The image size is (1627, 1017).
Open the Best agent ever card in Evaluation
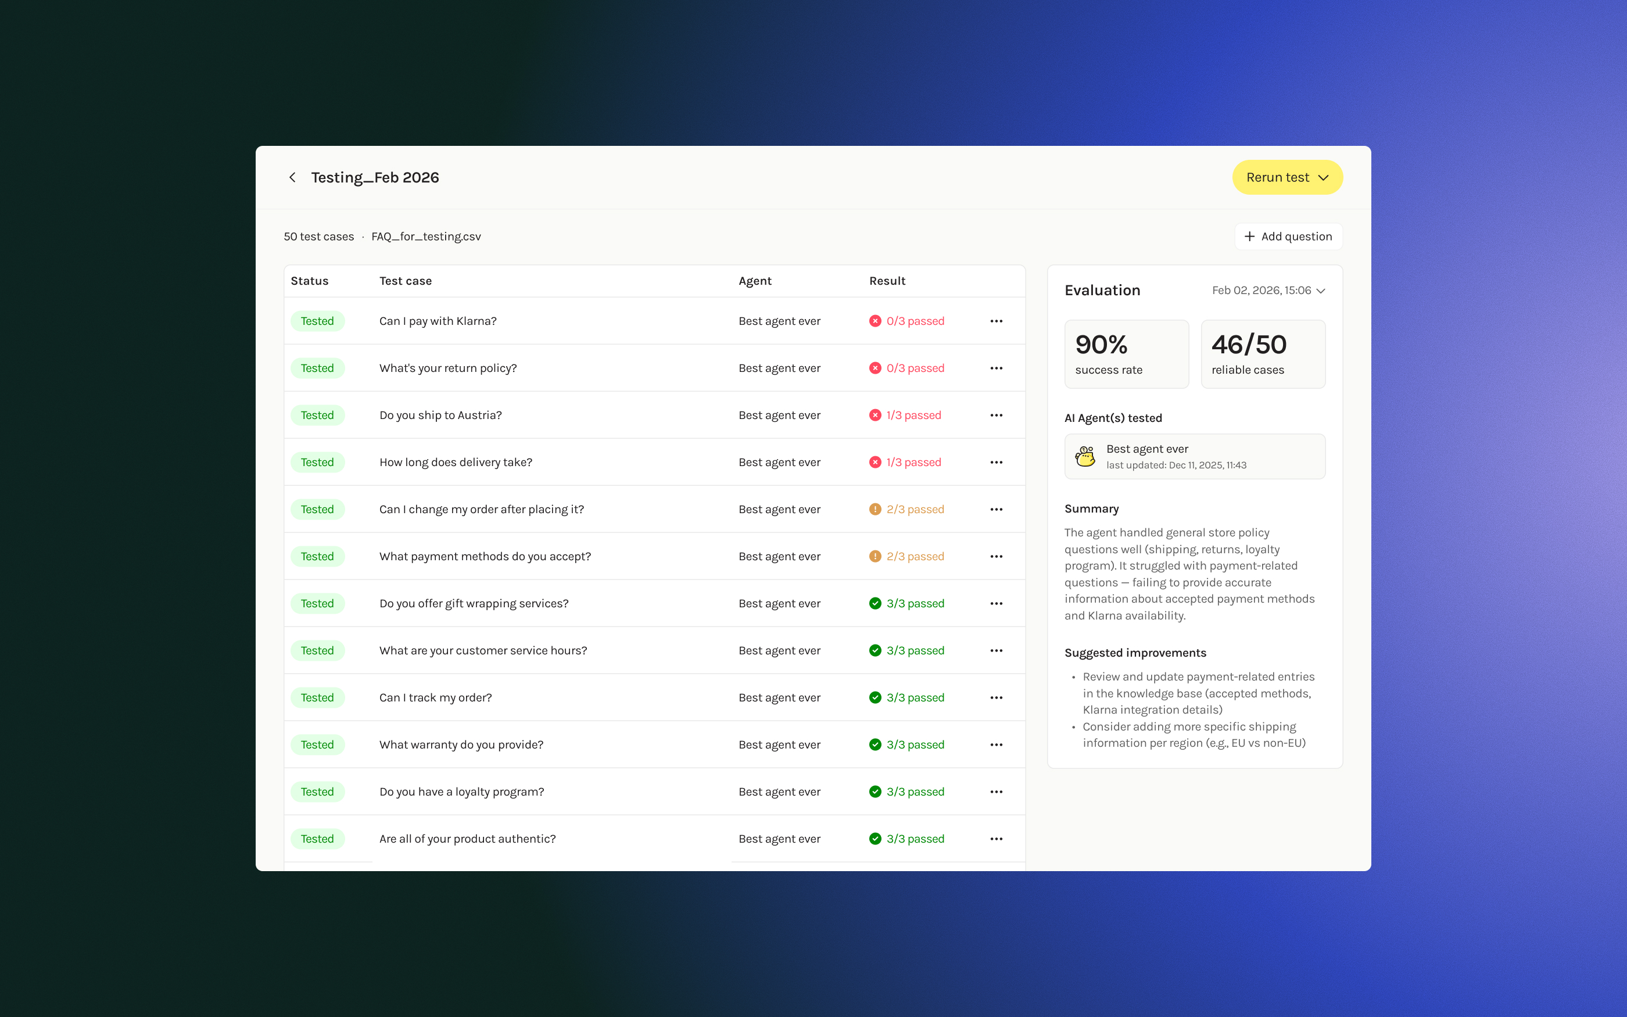pyautogui.click(x=1194, y=457)
